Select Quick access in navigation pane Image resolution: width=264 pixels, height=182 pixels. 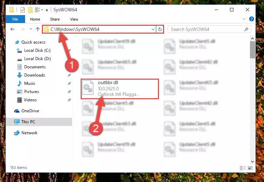33,42
